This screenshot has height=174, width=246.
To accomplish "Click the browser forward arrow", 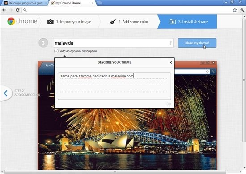I will tap(11, 10).
